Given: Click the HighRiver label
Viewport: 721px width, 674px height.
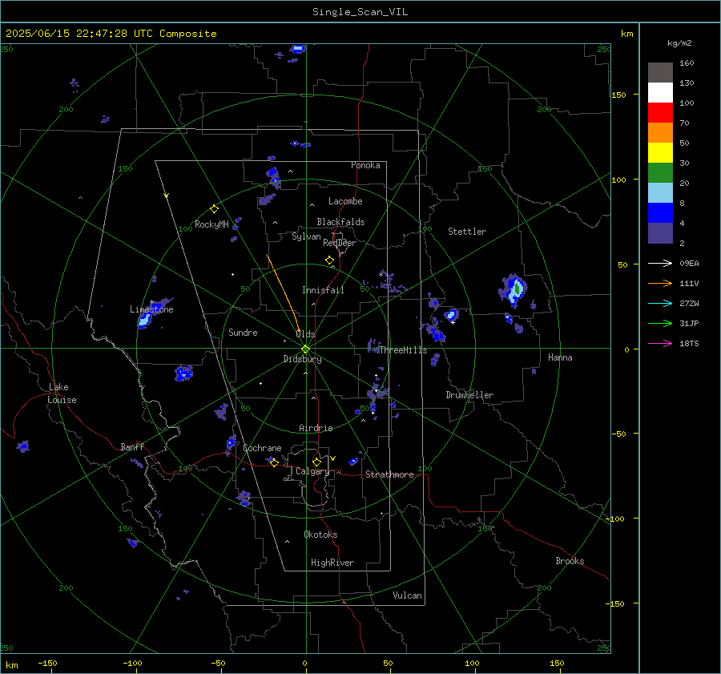Looking at the screenshot, I should coord(332,563).
